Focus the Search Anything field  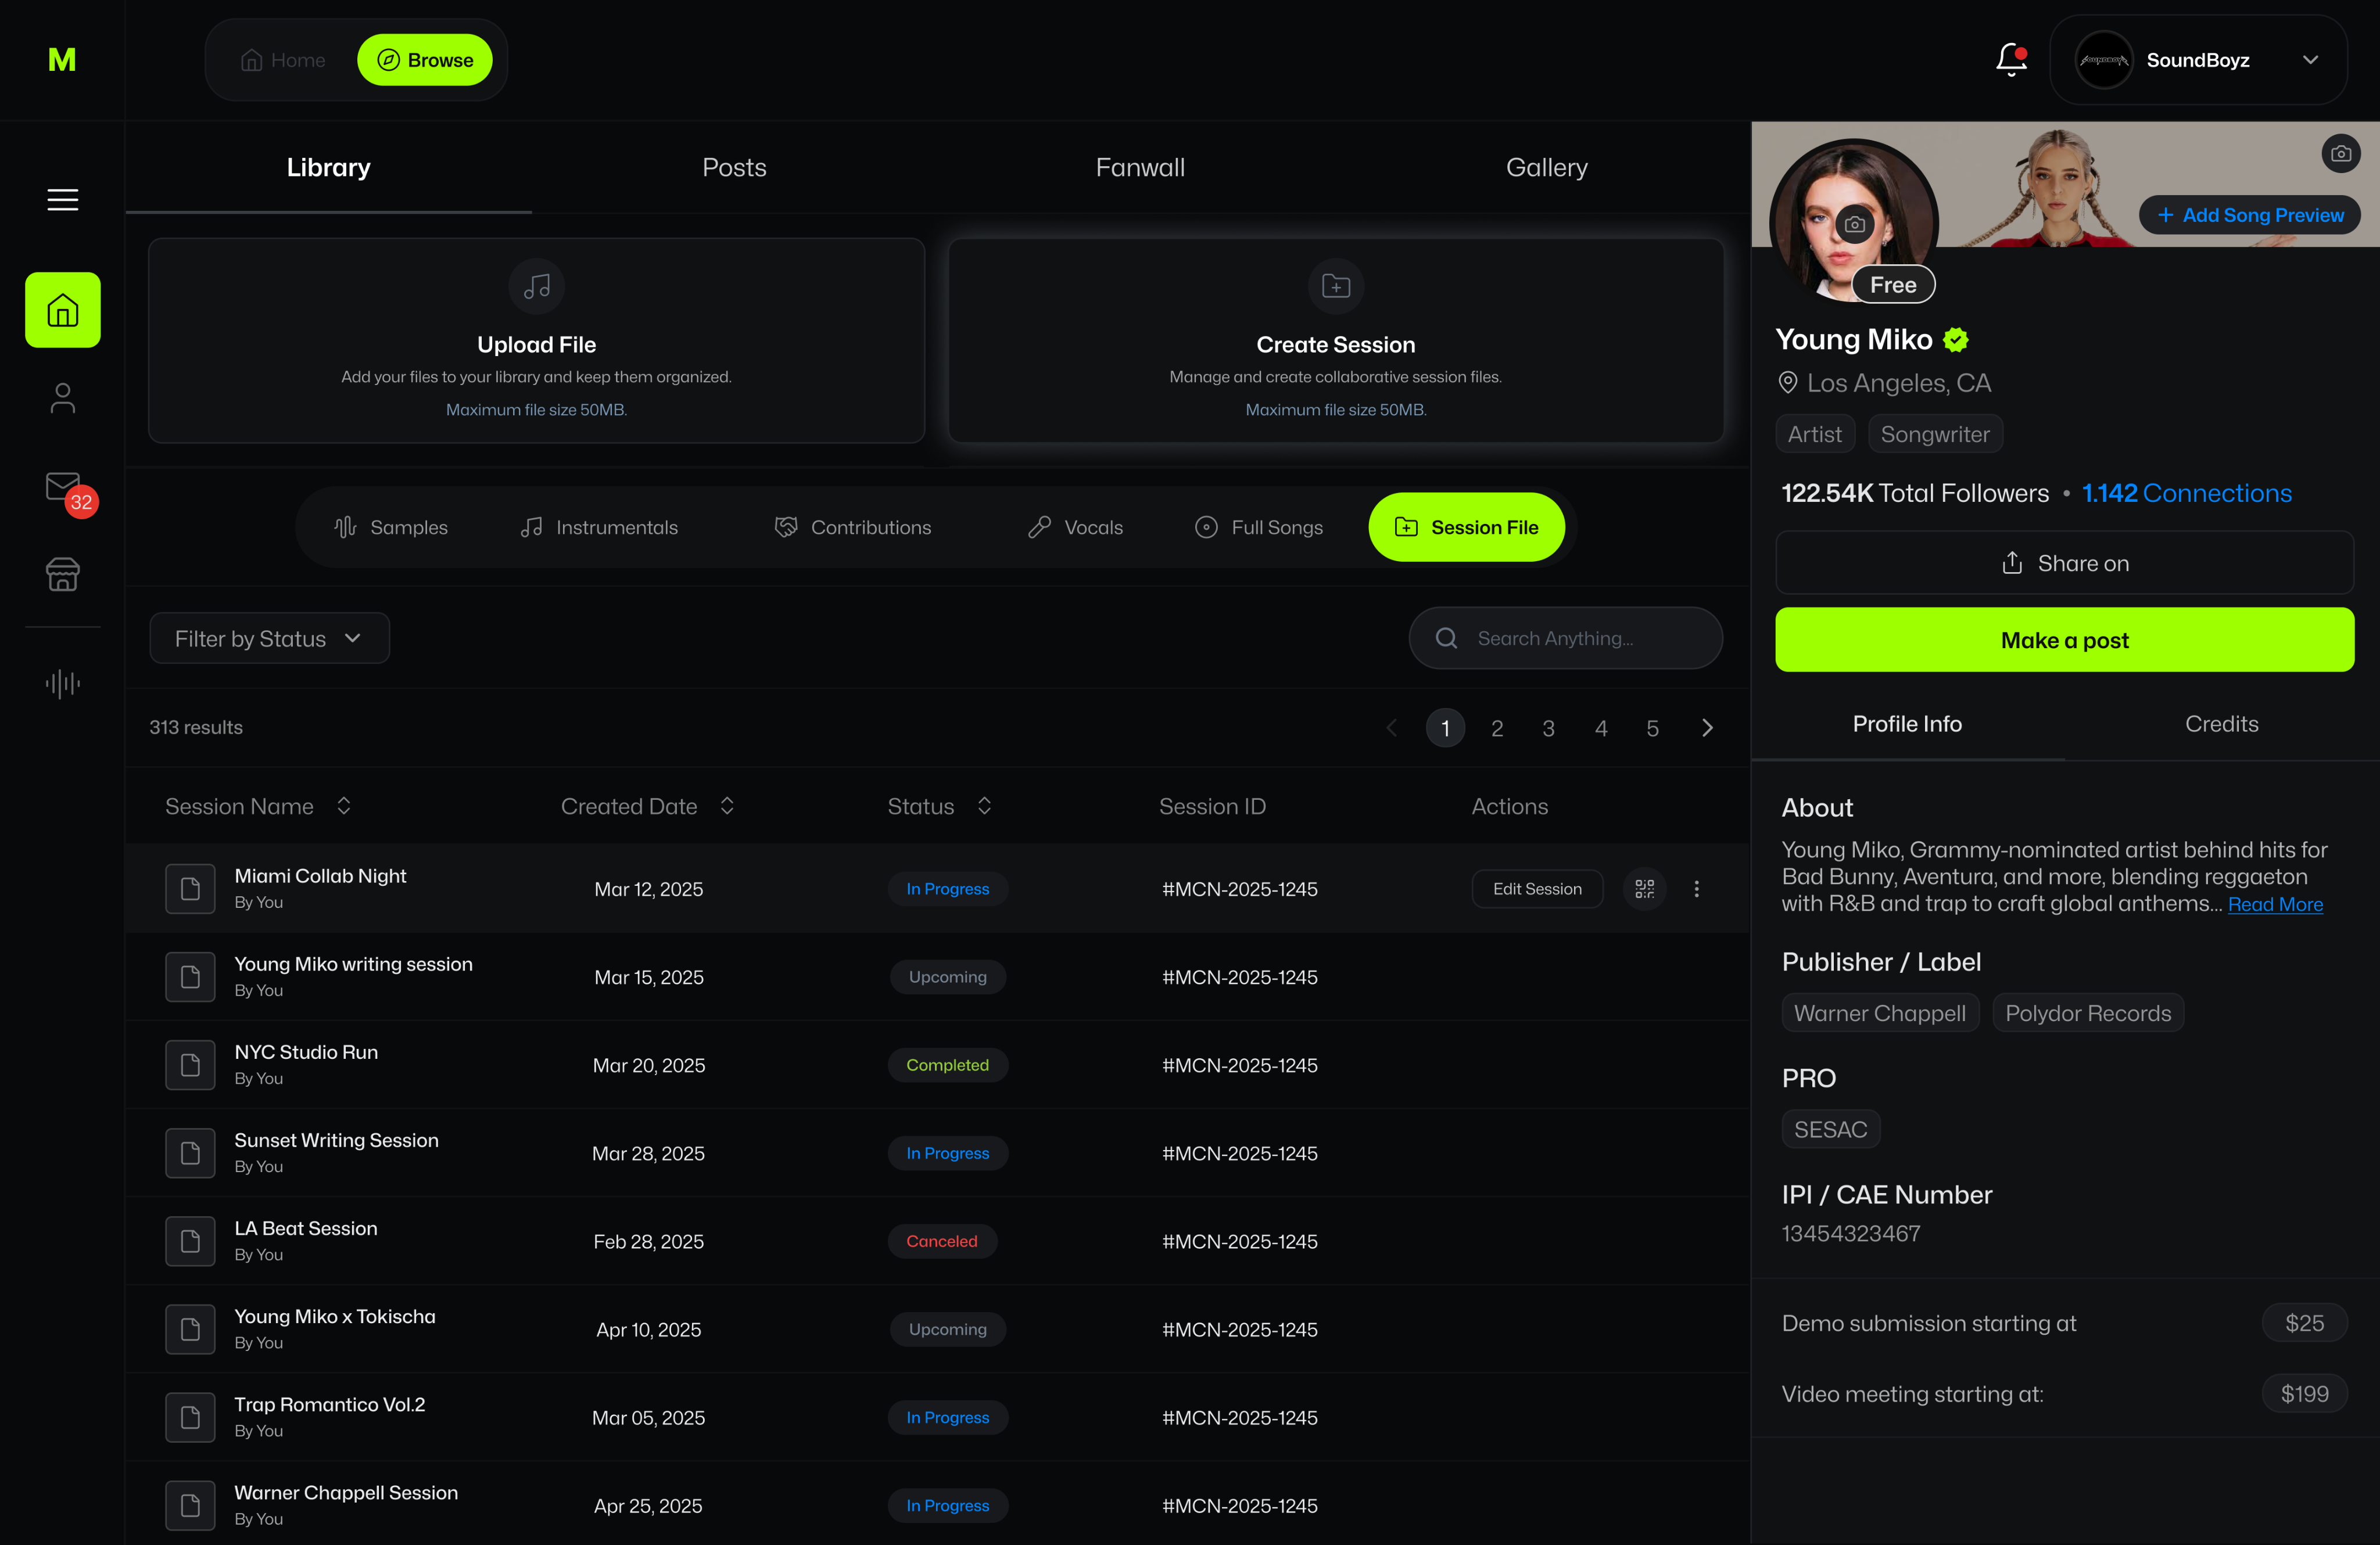click(x=1580, y=638)
